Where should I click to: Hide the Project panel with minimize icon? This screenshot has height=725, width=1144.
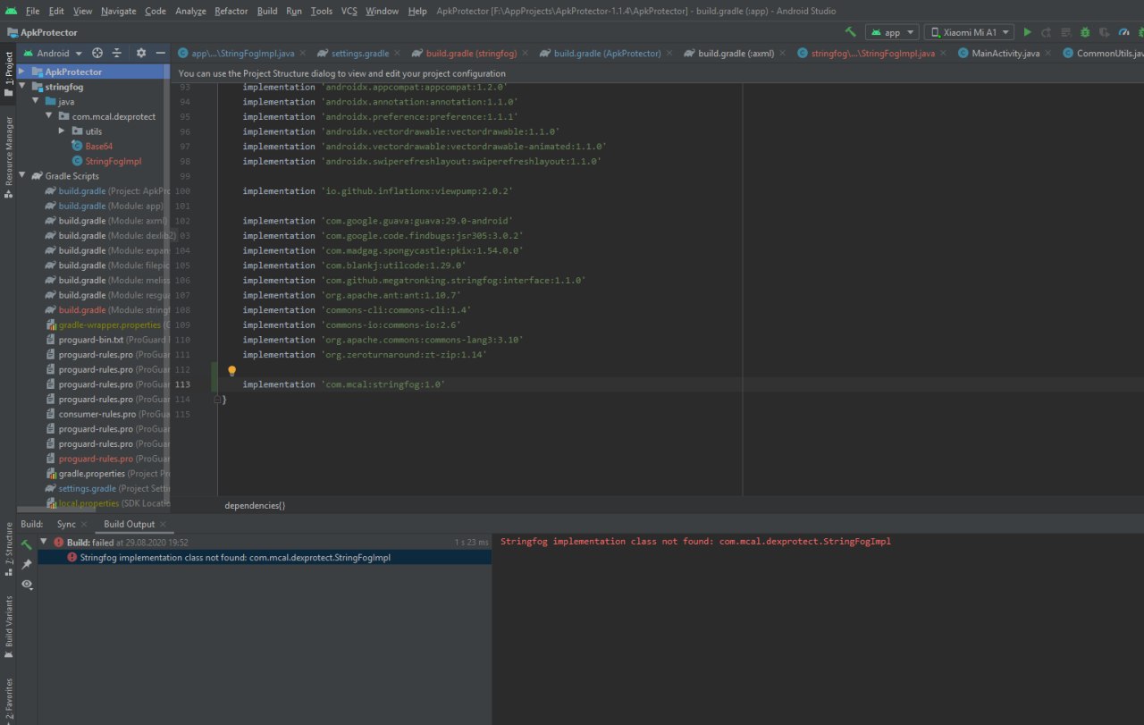(160, 54)
